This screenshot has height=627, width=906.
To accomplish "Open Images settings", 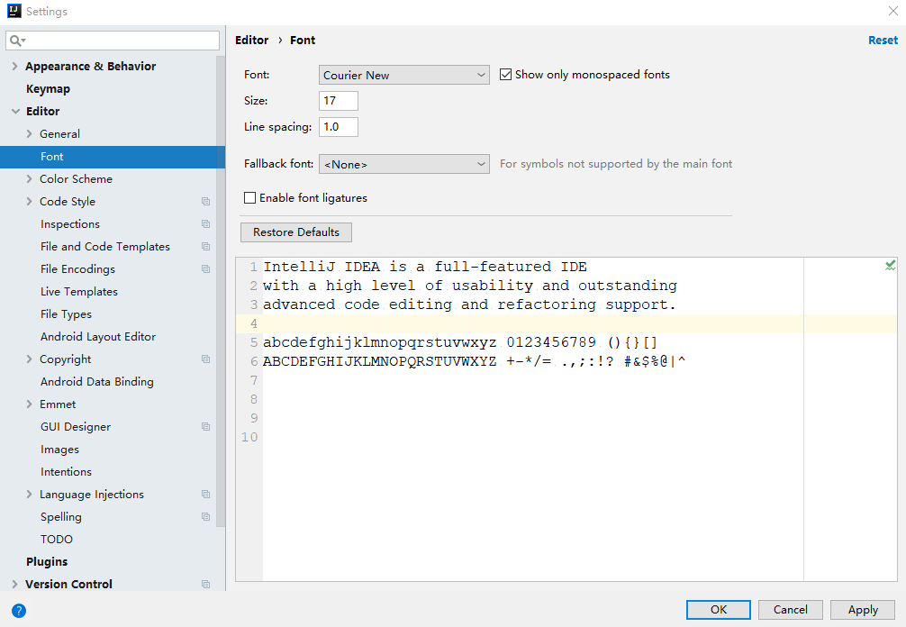I will point(59,450).
